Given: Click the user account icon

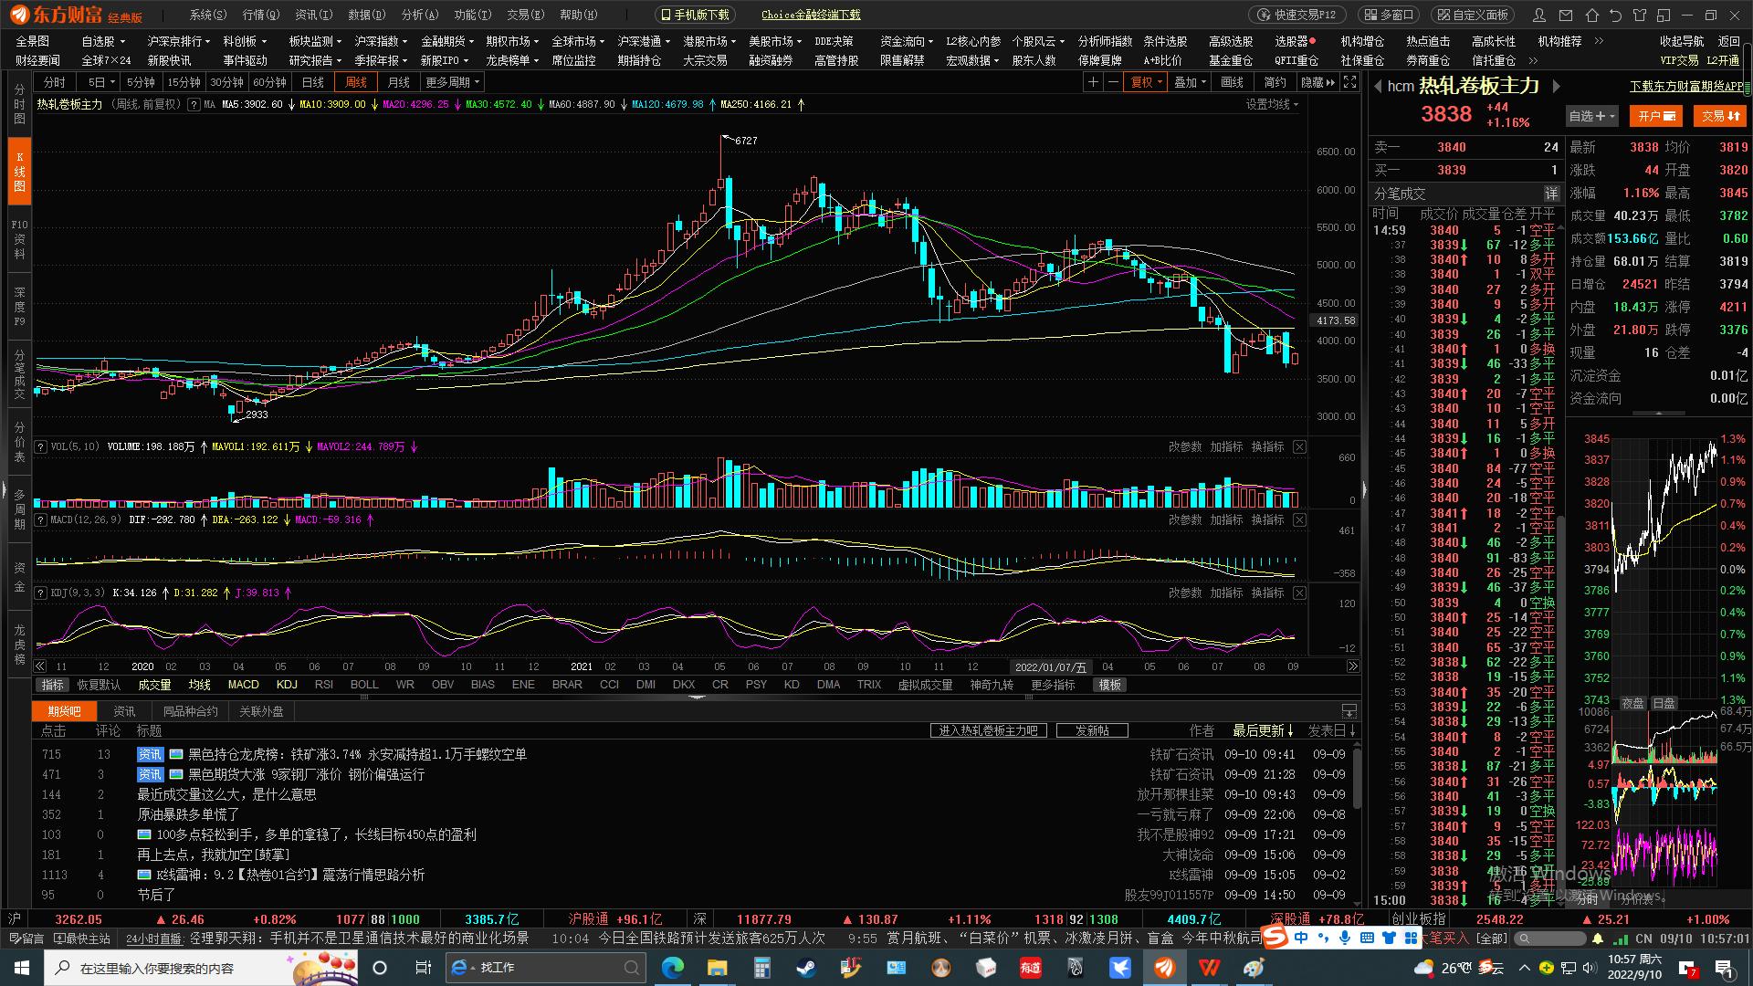Looking at the screenshot, I should coord(1540,15).
